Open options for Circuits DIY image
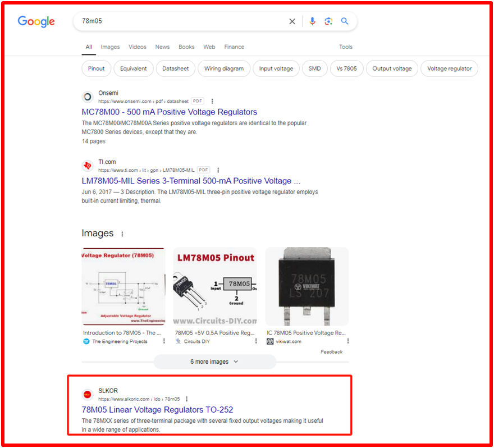This screenshot has width=494, height=448. (256, 341)
